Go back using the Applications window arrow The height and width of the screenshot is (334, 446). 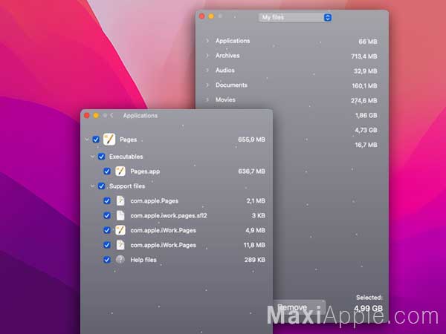pyautogui.click(x=111, y=115)
